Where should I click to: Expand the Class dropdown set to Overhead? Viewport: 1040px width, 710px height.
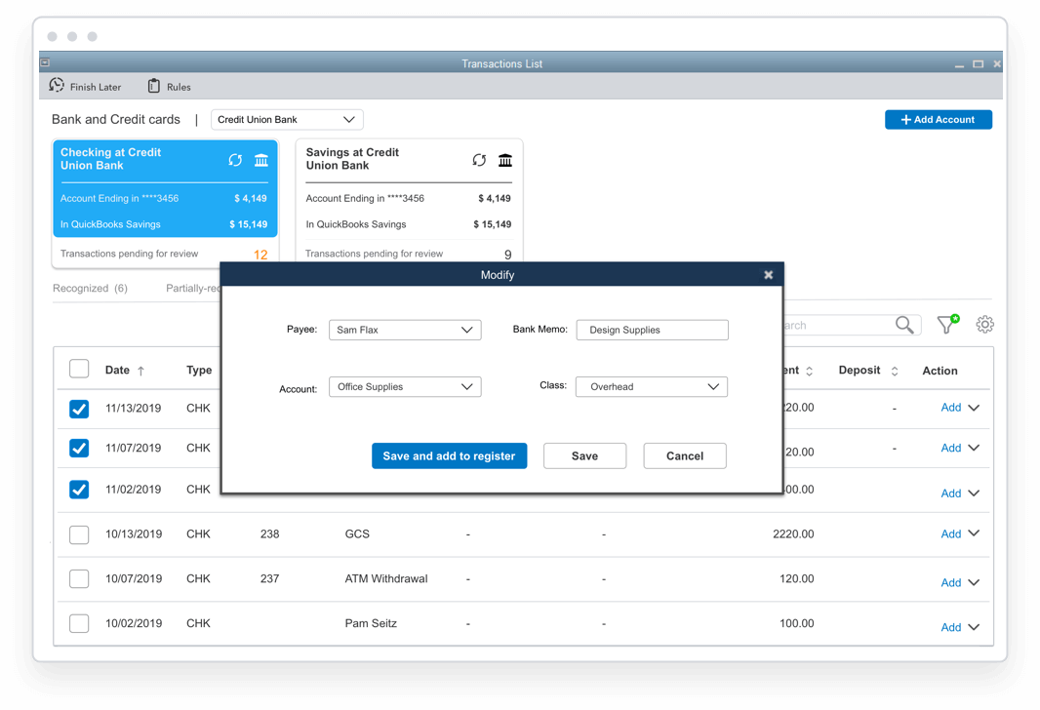click(651, 387)
